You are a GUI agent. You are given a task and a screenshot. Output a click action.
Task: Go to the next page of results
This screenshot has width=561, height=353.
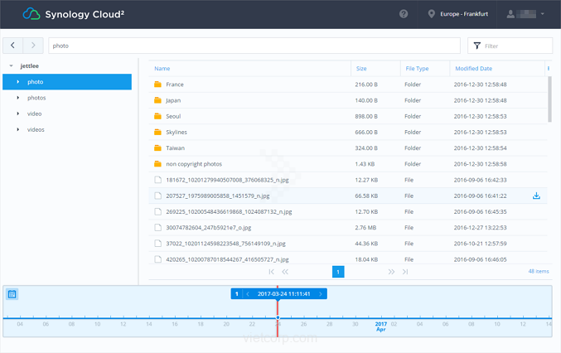391,272
